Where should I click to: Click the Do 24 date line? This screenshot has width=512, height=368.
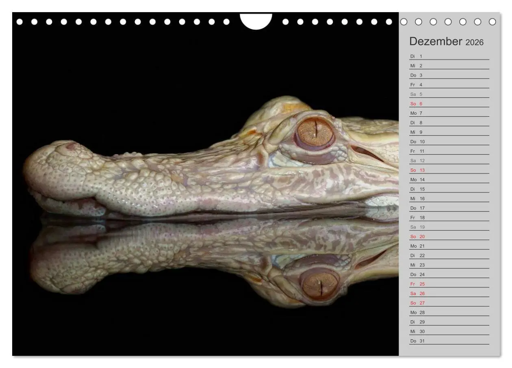click(449, 274)
